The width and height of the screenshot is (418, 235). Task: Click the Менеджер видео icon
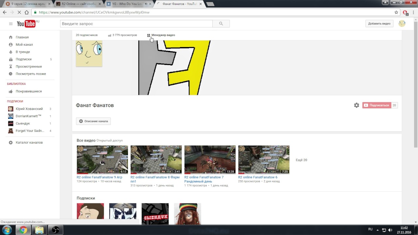click(149, 35)
